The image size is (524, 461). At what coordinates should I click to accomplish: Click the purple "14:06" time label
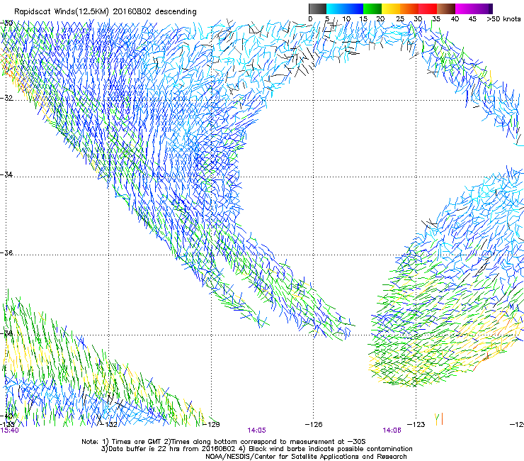coord(392,431)
